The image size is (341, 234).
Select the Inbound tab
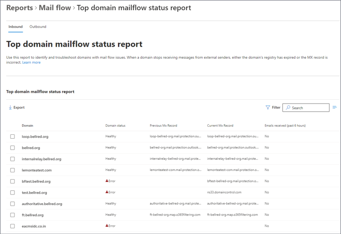pyautogui.click(x=15, y=26)
